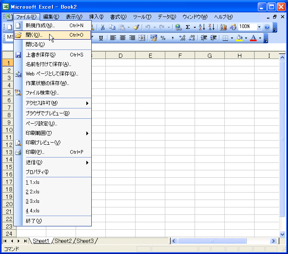Toggle Underline formatting

(101, 38)
